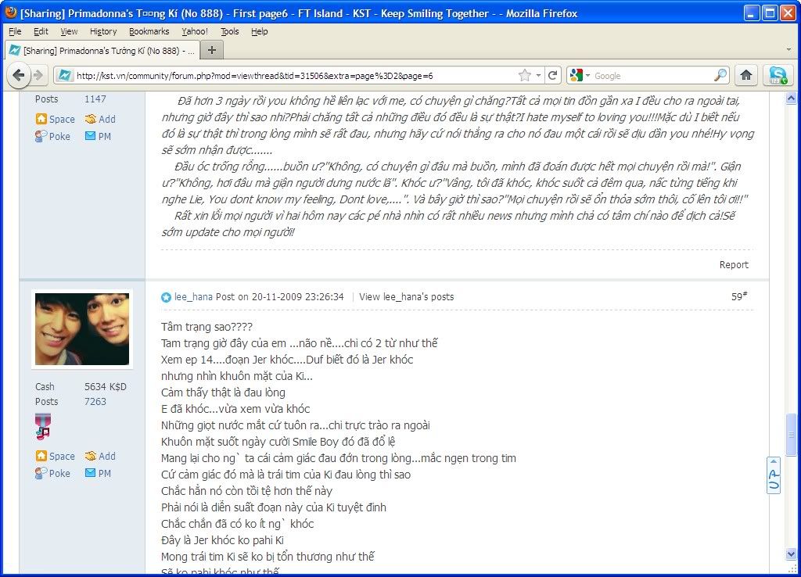801x577 pixels.
Task: Jump to top with the UP button
Action: (x=774, y=475)
